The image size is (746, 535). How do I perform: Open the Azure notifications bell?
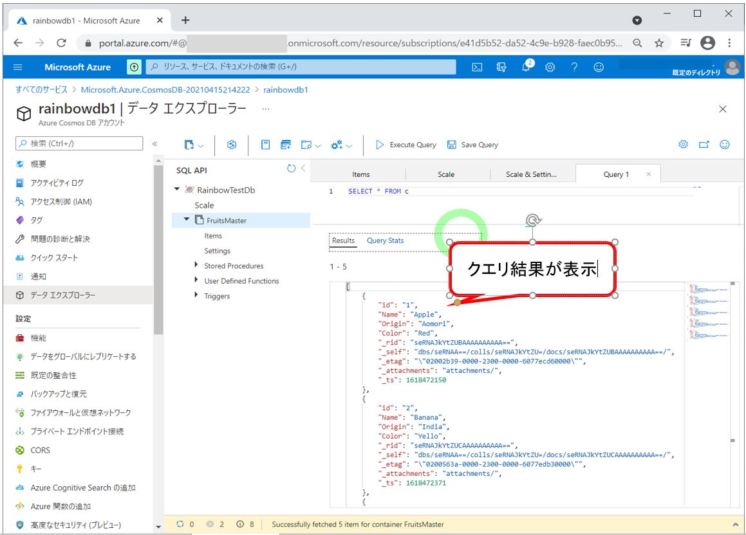527,66
